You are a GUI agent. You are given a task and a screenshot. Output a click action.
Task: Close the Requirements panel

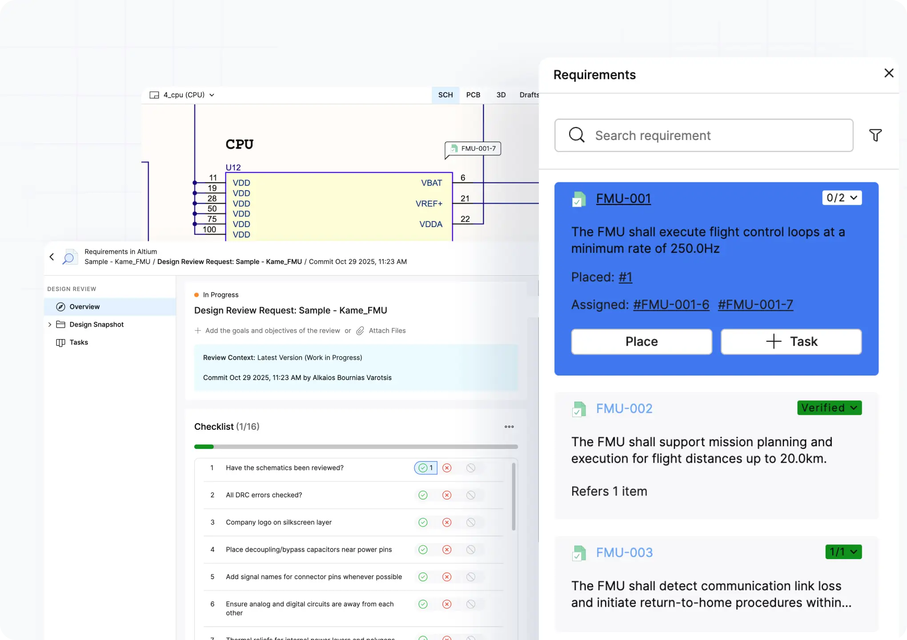pos(889,73)
